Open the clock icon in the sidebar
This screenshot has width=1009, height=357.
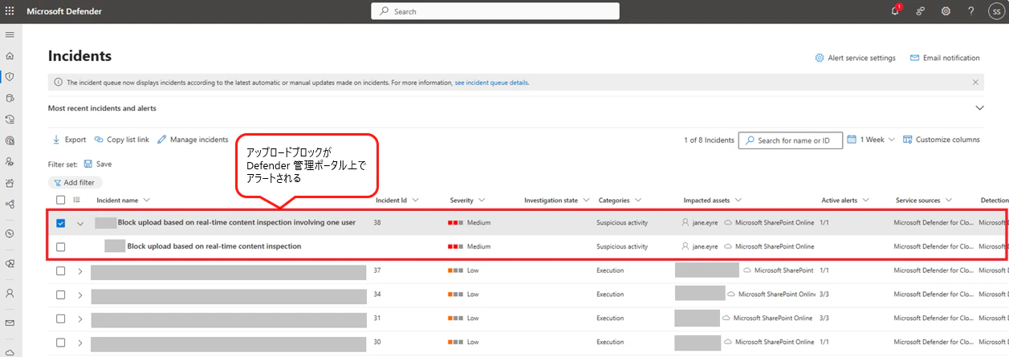click(x=10, y=233)
